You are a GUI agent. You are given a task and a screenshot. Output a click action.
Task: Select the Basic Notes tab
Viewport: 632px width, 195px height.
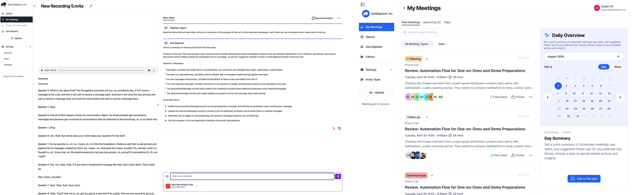pos(169,18)
